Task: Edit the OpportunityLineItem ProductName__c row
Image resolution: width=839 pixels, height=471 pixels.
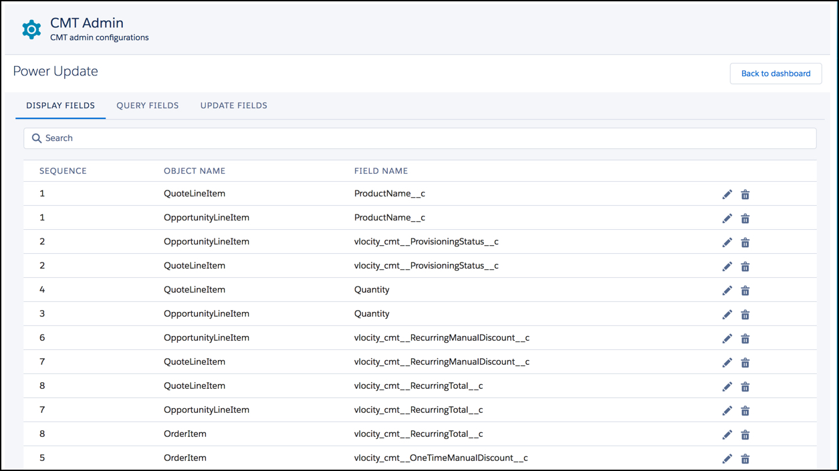Action: click(727, 218)
